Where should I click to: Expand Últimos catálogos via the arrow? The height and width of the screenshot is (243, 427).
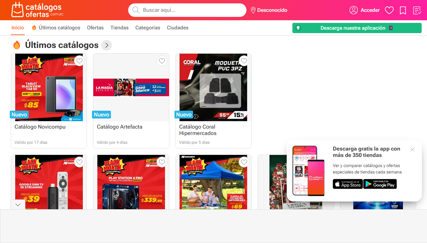click(106, 45)
